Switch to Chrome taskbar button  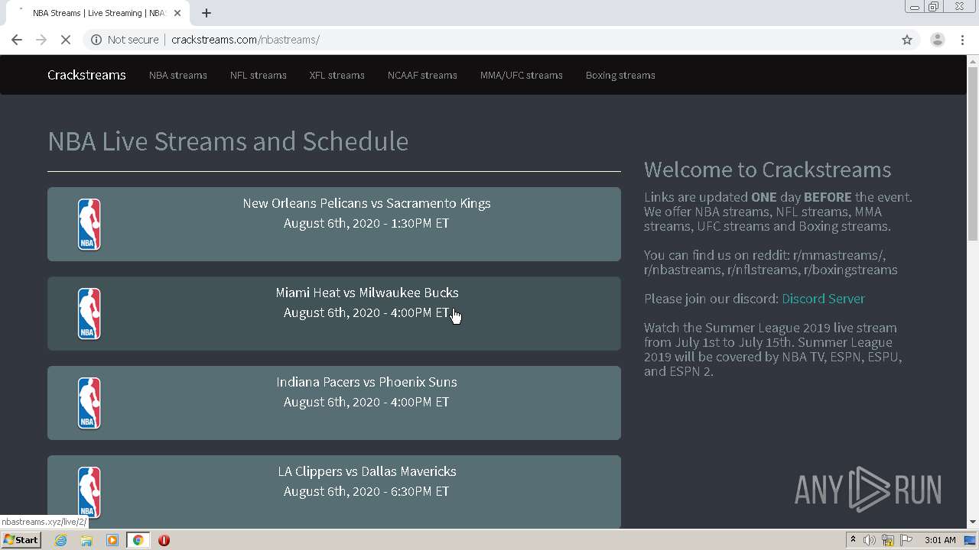point(138,540)
